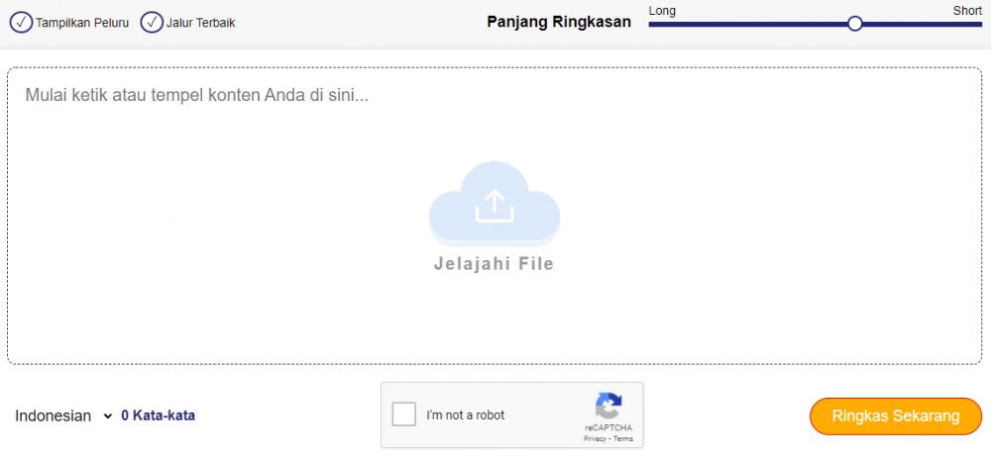This screenshot has height=462, width=991.
Task: Click the reCAPTCHA logo
Action: pos(607,407)
